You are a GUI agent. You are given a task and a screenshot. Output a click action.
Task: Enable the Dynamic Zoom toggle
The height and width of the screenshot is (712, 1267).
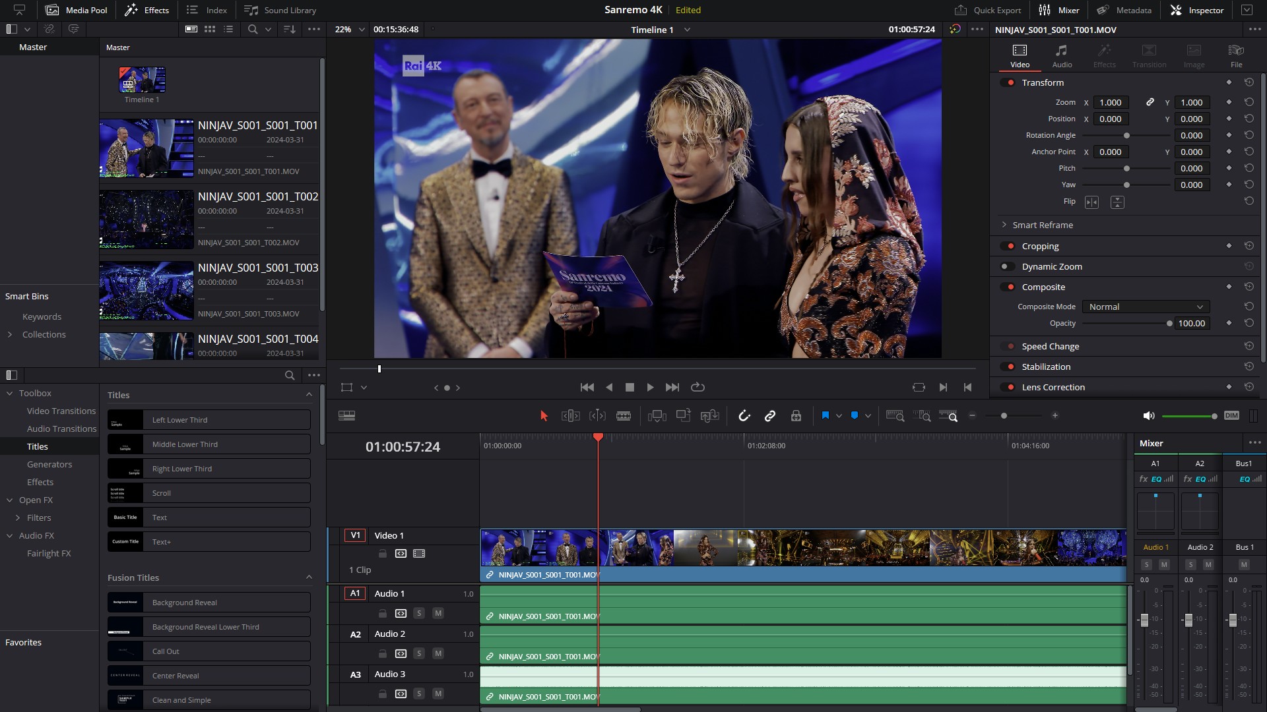pos(1008,267)
